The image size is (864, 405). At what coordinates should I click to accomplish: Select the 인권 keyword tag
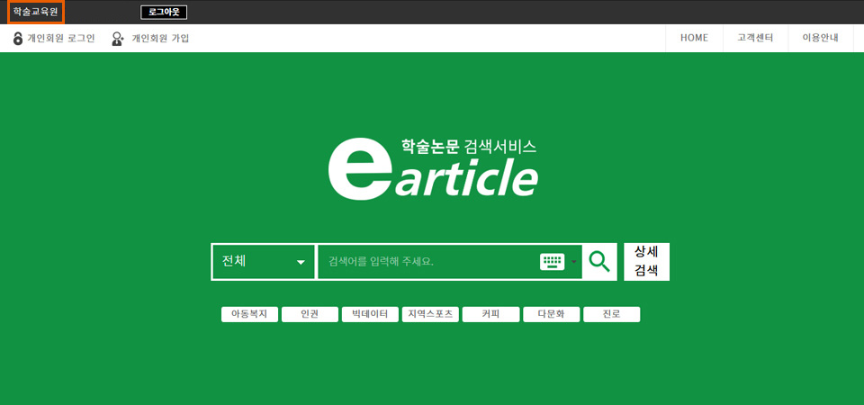click(310, 315)
